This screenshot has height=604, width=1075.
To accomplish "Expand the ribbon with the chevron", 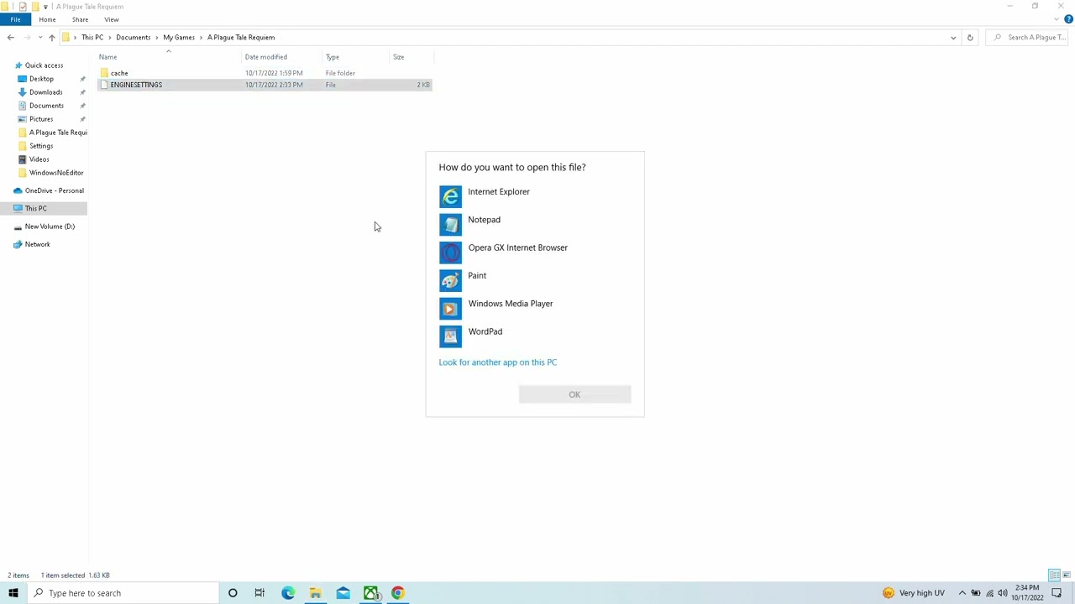I will coord(1057,19).
